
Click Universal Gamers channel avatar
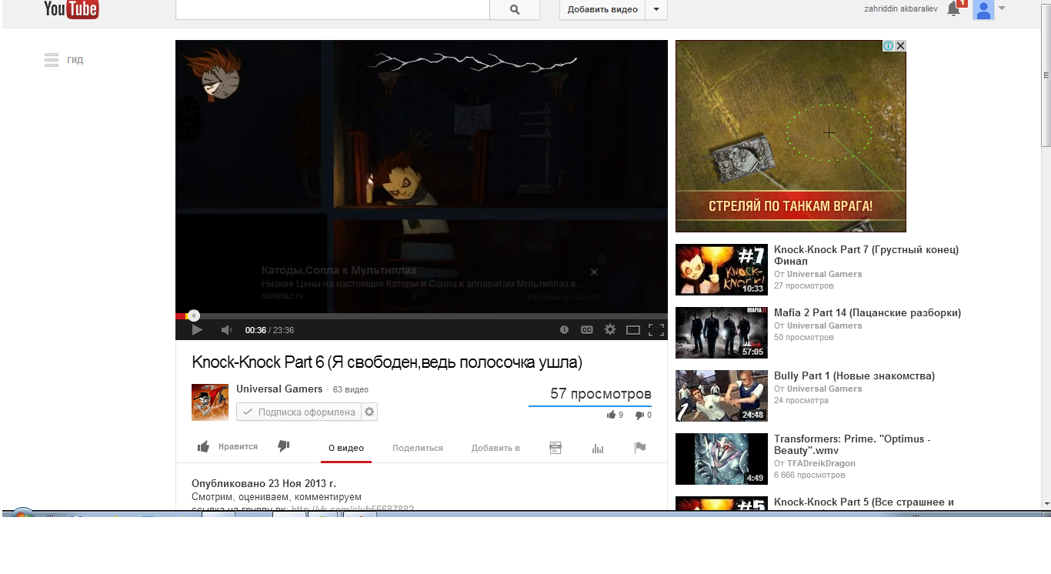(210, 402)
